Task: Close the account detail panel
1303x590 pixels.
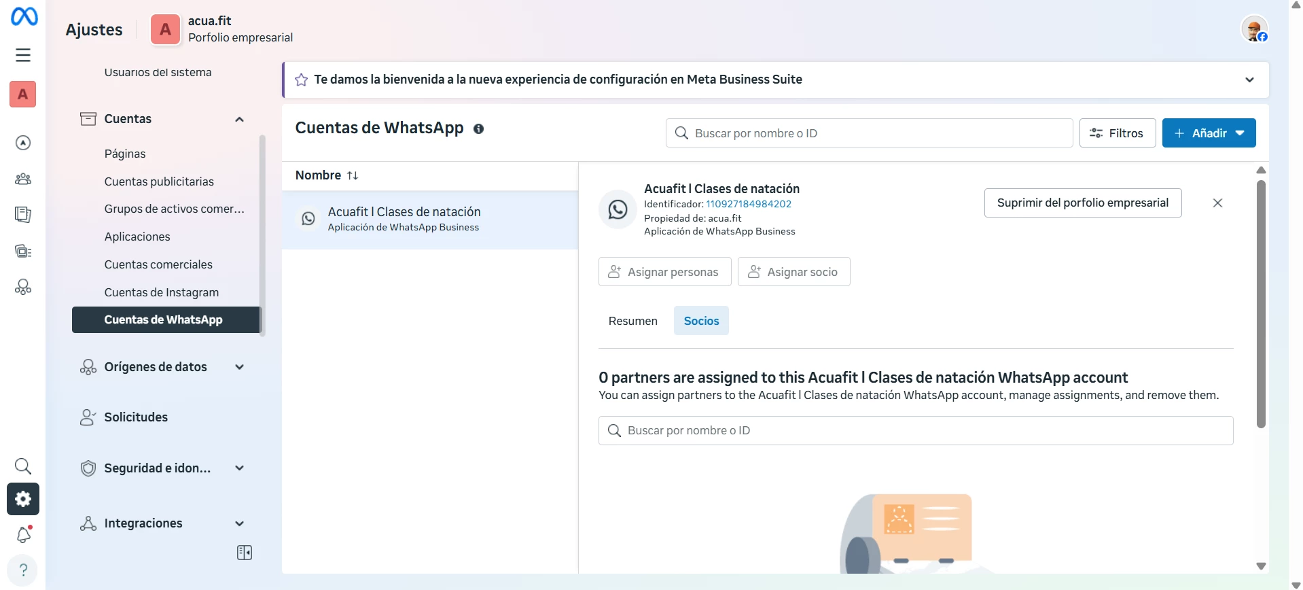Action: pyautogui.click(x=1217, y=203)
